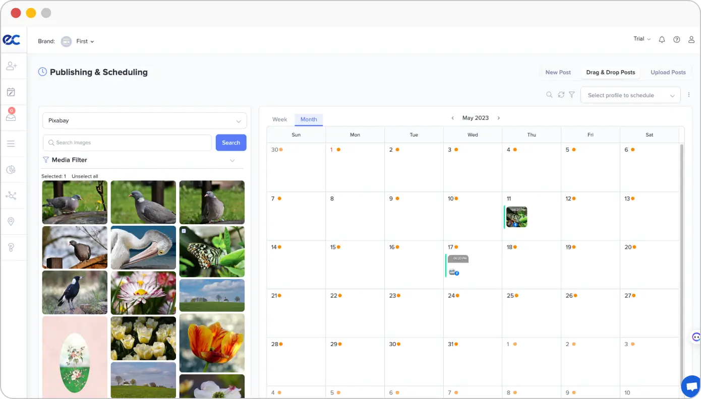This screenshot has height=399, width=701.
Task: Click the refresh icon near profile selector
Action: [561, 95]
